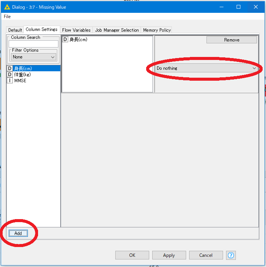Click the D type icon beside 体重(kg)
The height and width of the screenshot is (267, 266).
10,74
